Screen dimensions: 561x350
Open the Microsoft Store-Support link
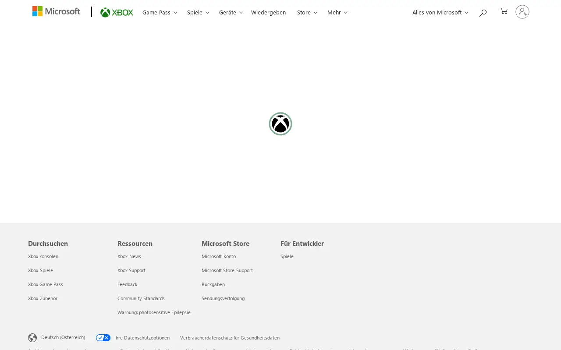(227, 270)
